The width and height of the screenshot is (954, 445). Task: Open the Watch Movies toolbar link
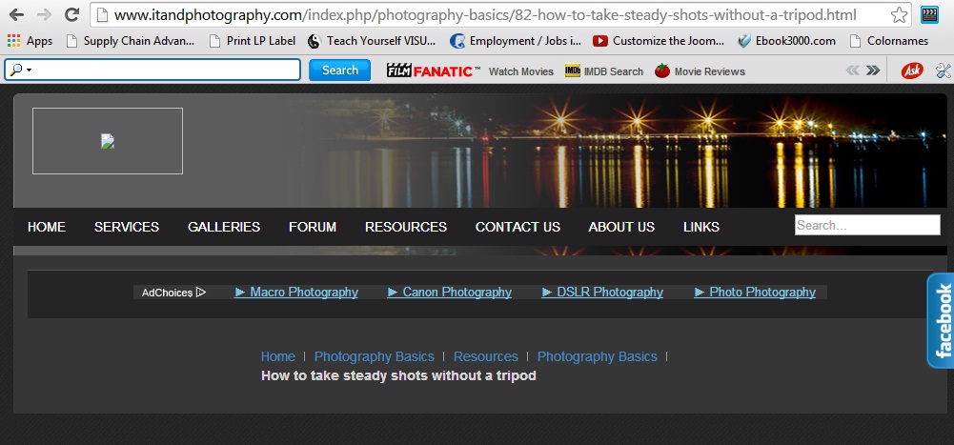point(520,71)
